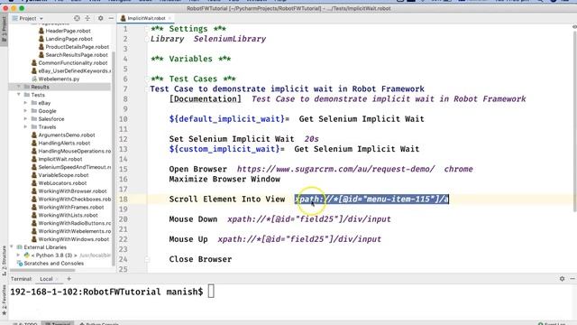Select ImplicitWait.robot in project tree
Viewport: 577px width, 325px height.
(60, 159)
